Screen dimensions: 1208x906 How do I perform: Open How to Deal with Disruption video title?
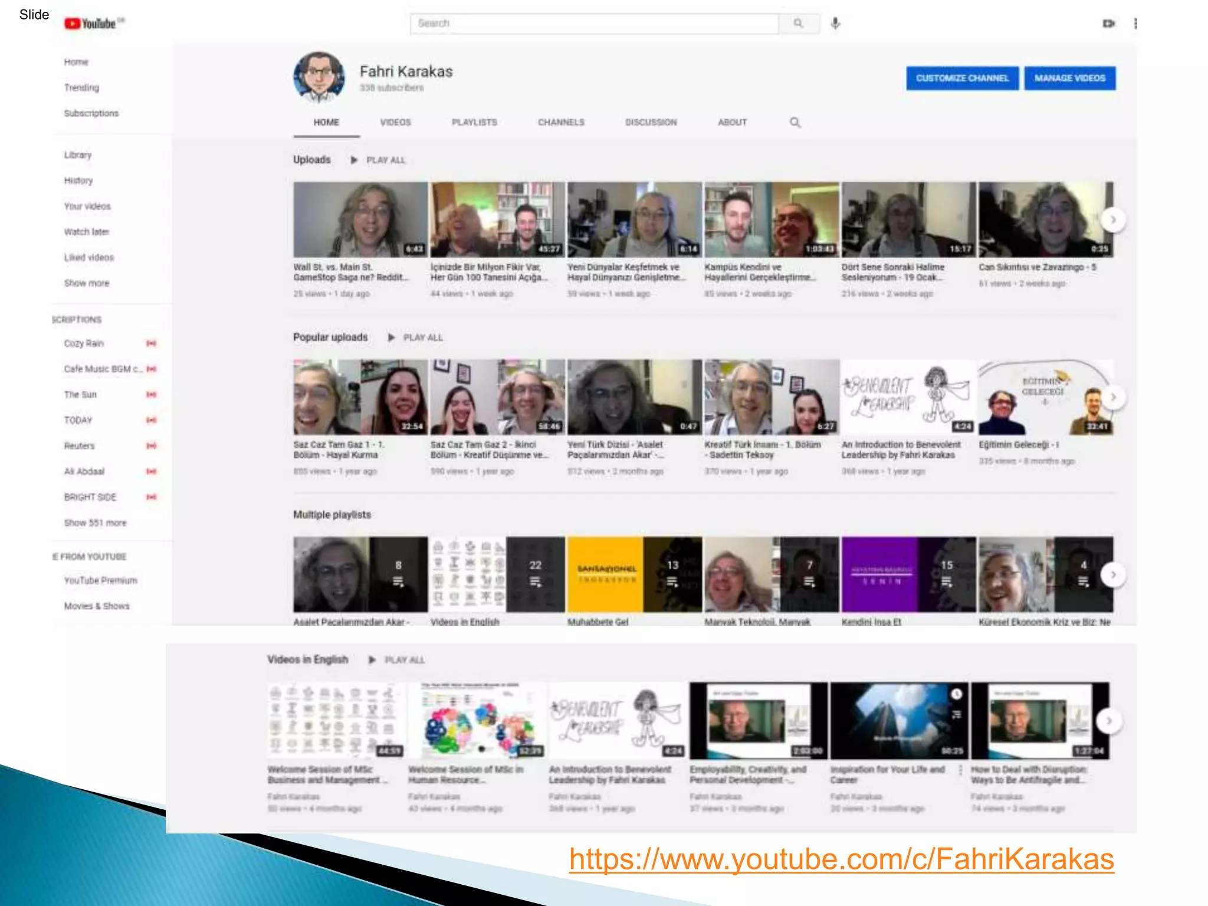pyautogui.click(x=1029, y=774)
